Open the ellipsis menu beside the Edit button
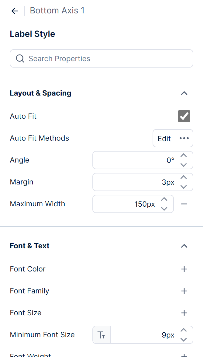207x357 pixels. (184, 138)
